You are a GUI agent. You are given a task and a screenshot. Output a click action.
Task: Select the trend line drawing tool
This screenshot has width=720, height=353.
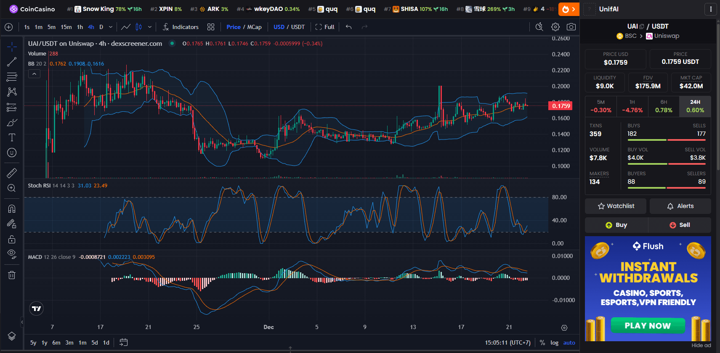pos(12,62)
